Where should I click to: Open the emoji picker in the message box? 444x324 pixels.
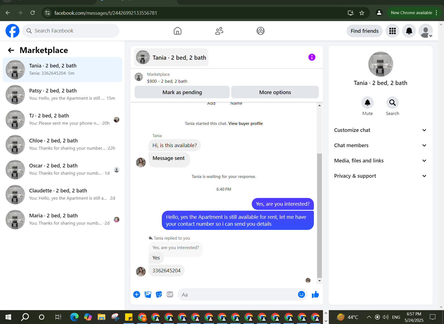tap(301, 295)
